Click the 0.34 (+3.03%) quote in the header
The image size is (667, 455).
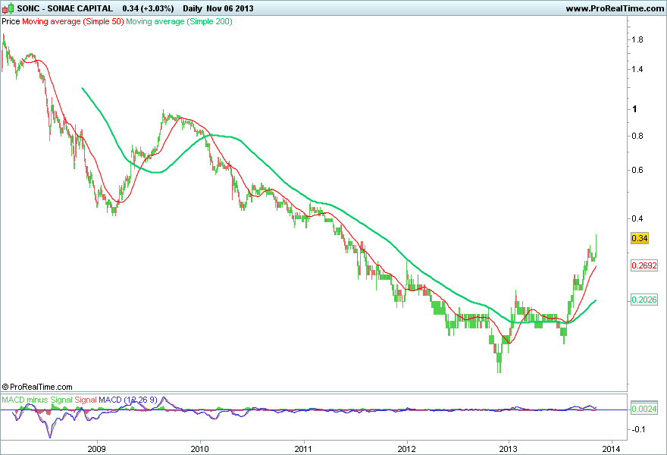pos(148,8)
